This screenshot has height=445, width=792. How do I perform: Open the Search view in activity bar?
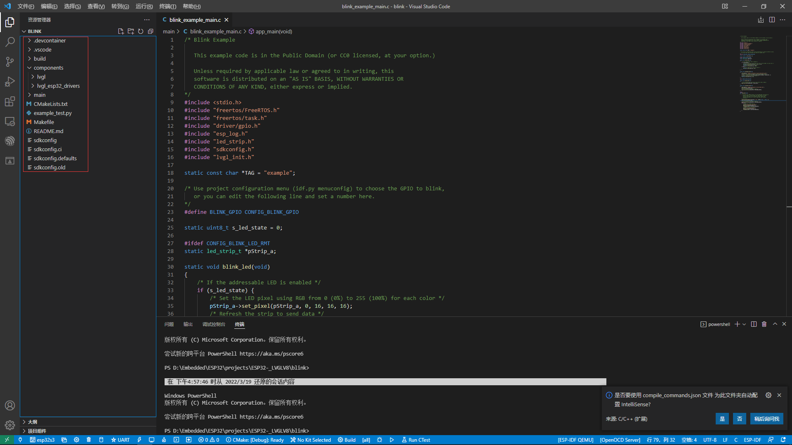click(x=10, y=42)
